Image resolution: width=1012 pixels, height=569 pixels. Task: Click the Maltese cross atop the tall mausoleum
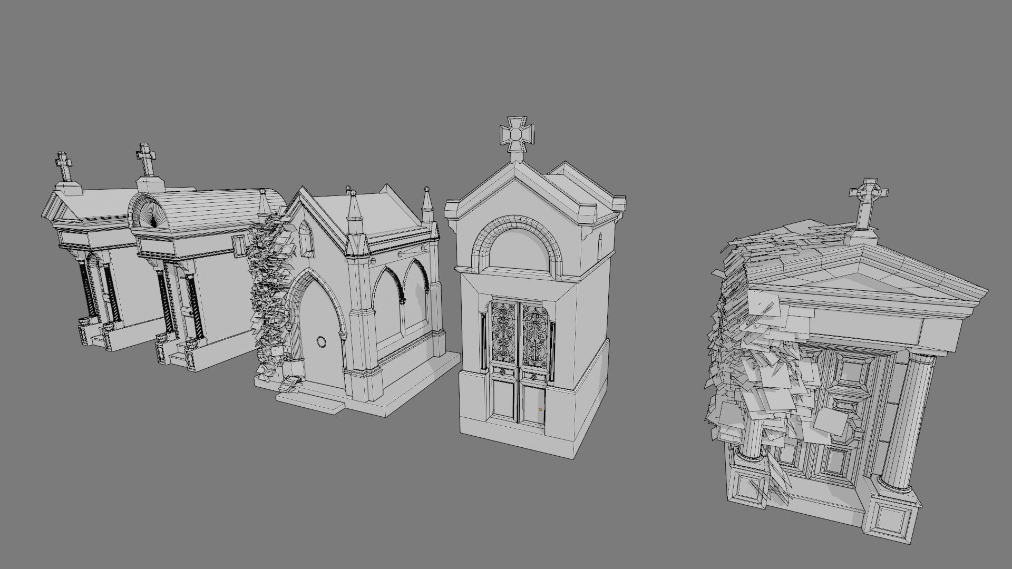(x=517, y=134)
